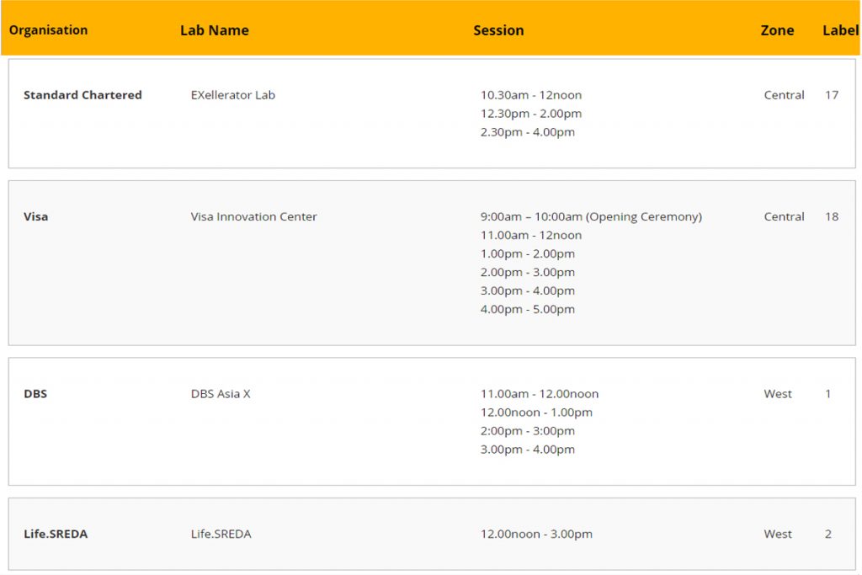Image resolution: width=862 pixels, height=575 pixels.
Task: Click the Label column header
Action: [x=841, y=30]
